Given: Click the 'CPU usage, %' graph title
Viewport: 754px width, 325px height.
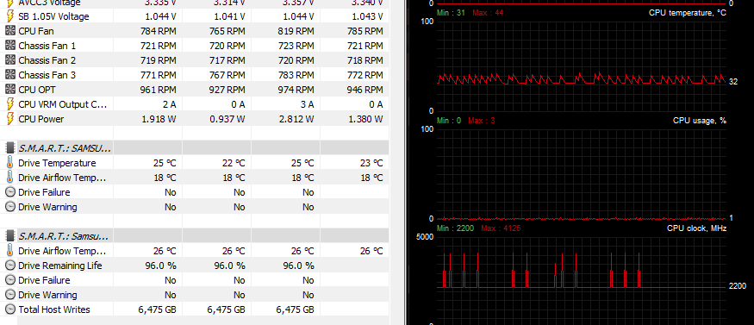Looking at the screenshot, I should 700,120.
